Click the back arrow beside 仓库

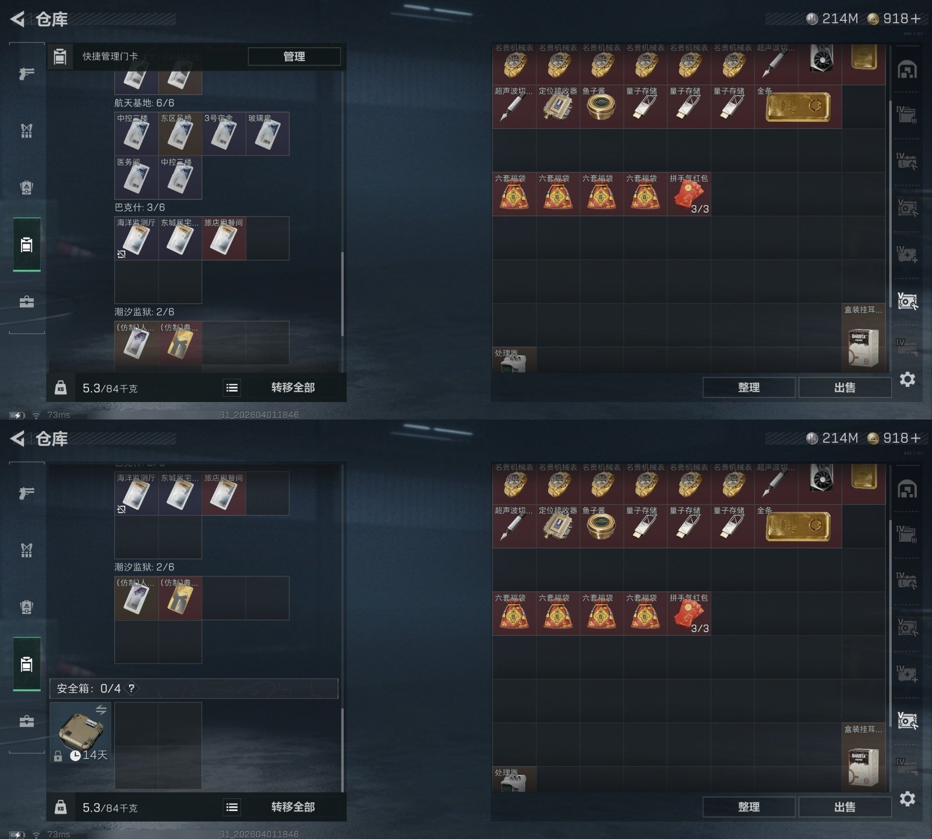pyautogui.click(x=17, y=19)
